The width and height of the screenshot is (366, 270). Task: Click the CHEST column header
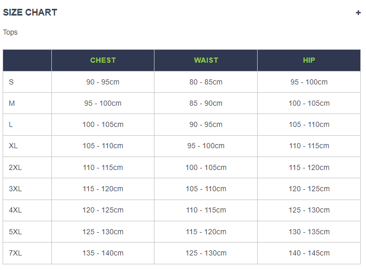pos(103,60)
